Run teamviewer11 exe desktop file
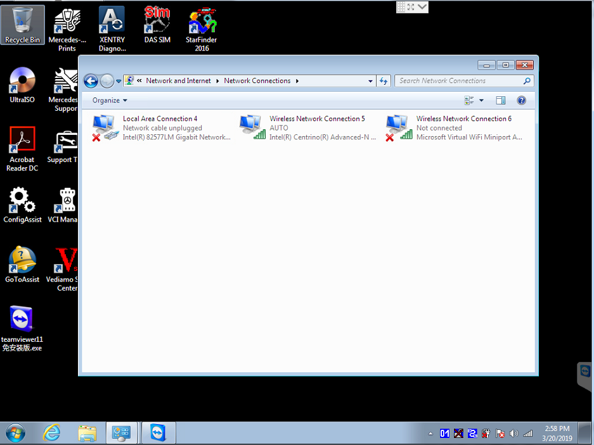 pyautogui.click(x=22, y=329)
